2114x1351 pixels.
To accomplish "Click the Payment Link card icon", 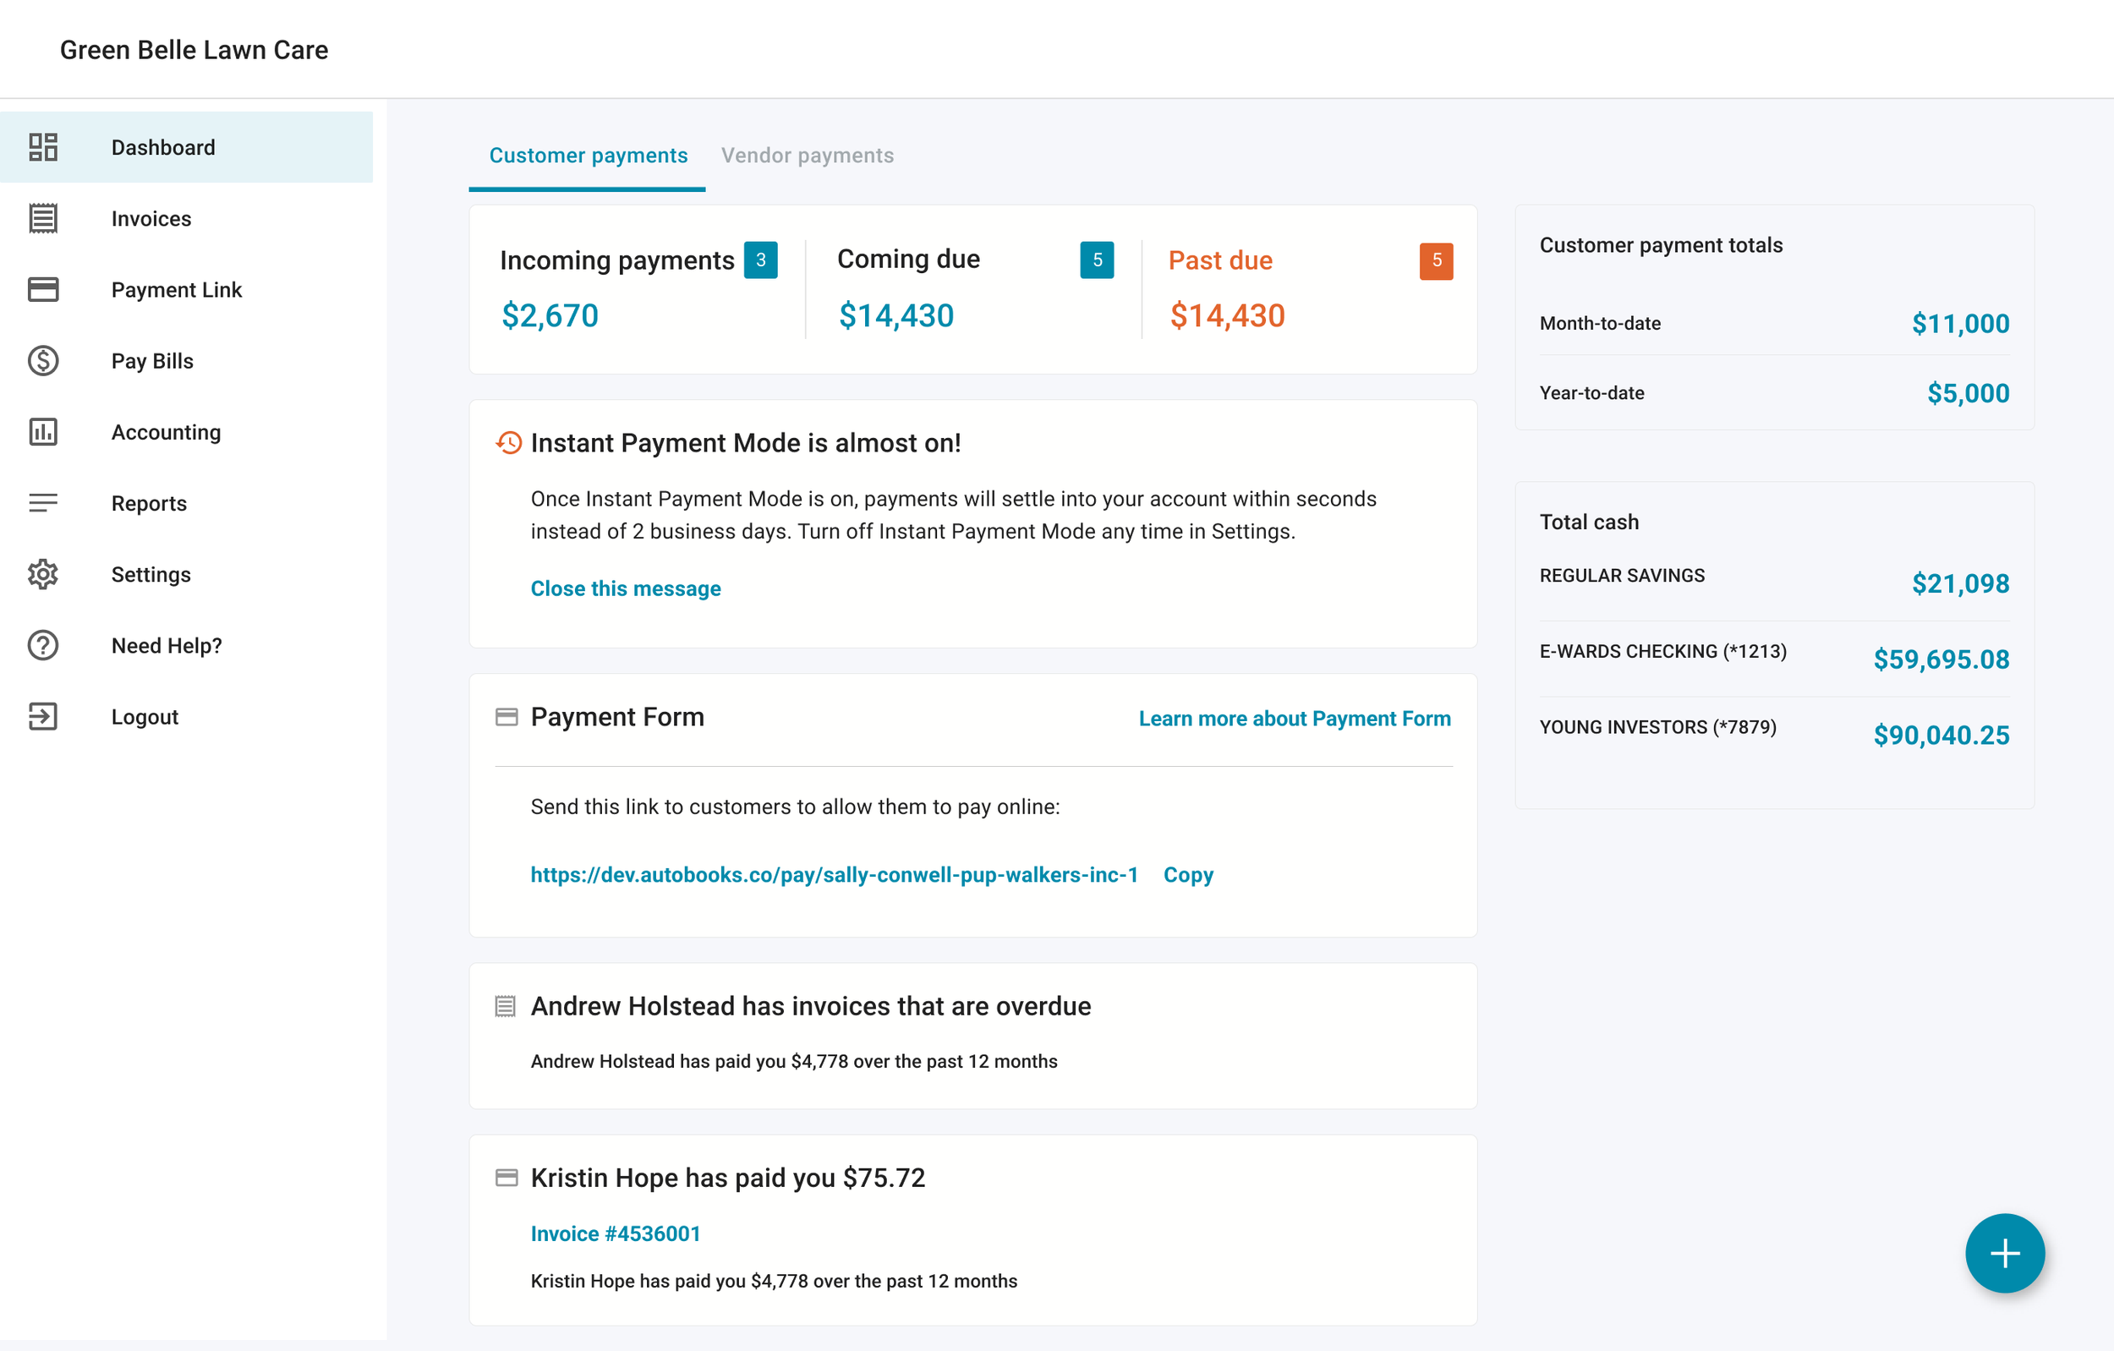I will click(43, 289).
